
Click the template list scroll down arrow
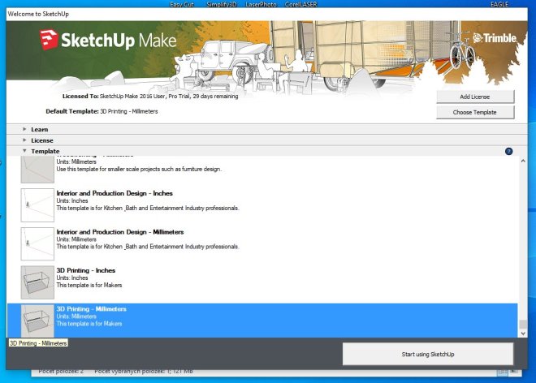pos(523,334)
